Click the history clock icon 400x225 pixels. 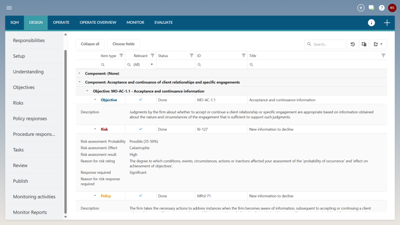(x=353, y=44)
